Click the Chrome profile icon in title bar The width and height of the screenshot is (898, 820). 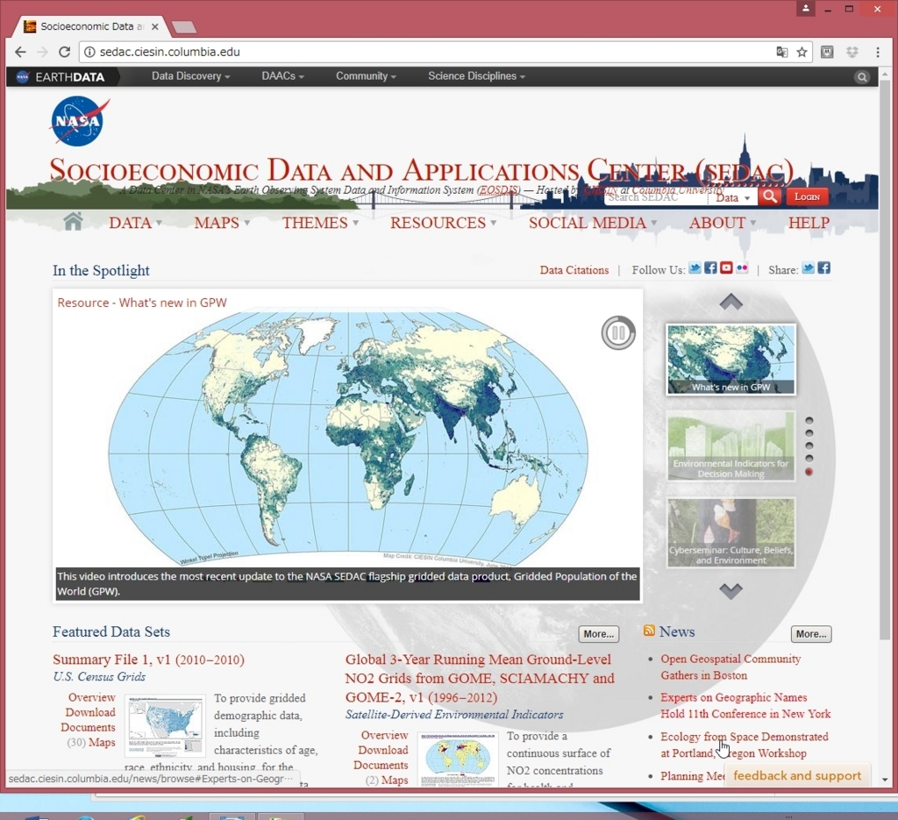(x=806, y=9)
